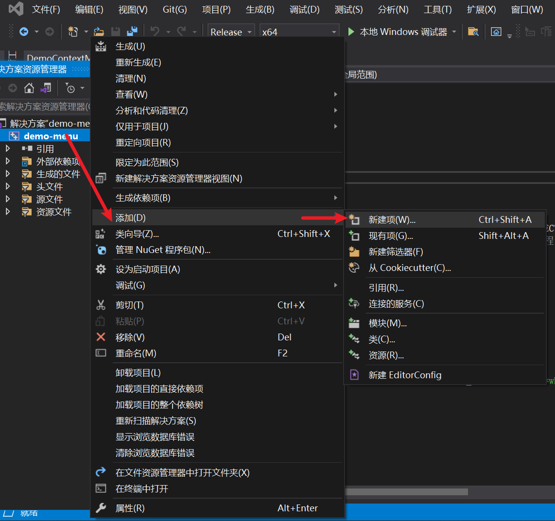Expand the 源文件 tree node
Image resolution: width=555 pixels, height=521 pixels.
[x=8, y=199]
